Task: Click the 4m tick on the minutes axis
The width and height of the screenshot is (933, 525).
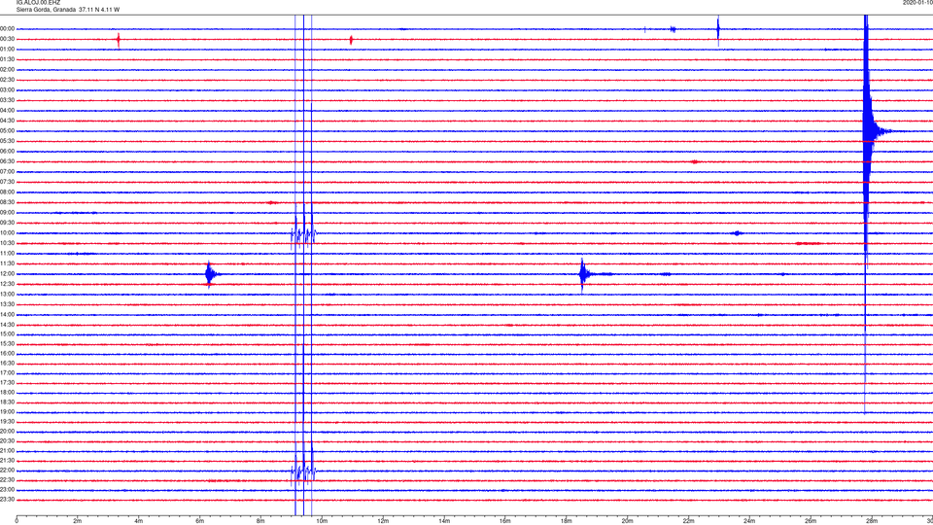Action: coord(139,521)
